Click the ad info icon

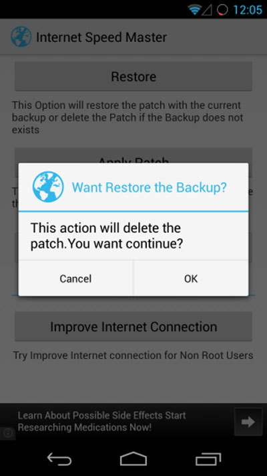8,433
